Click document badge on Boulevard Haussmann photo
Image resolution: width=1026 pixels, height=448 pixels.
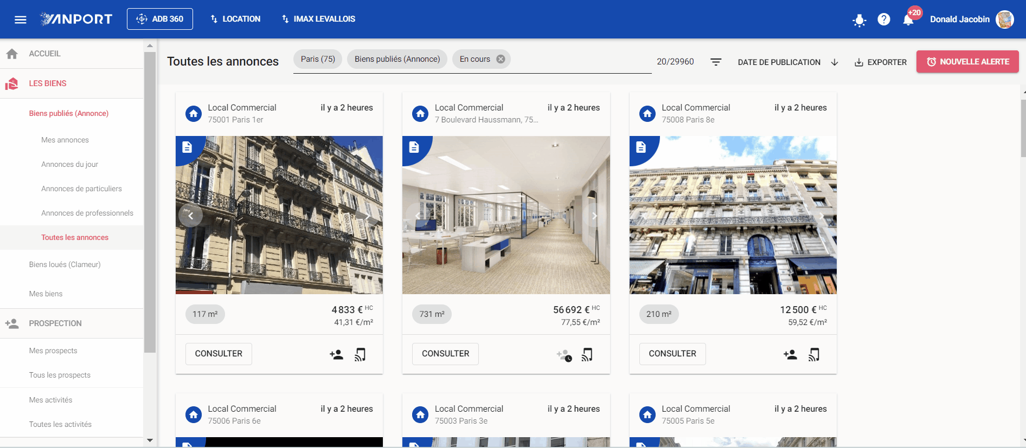414,147
